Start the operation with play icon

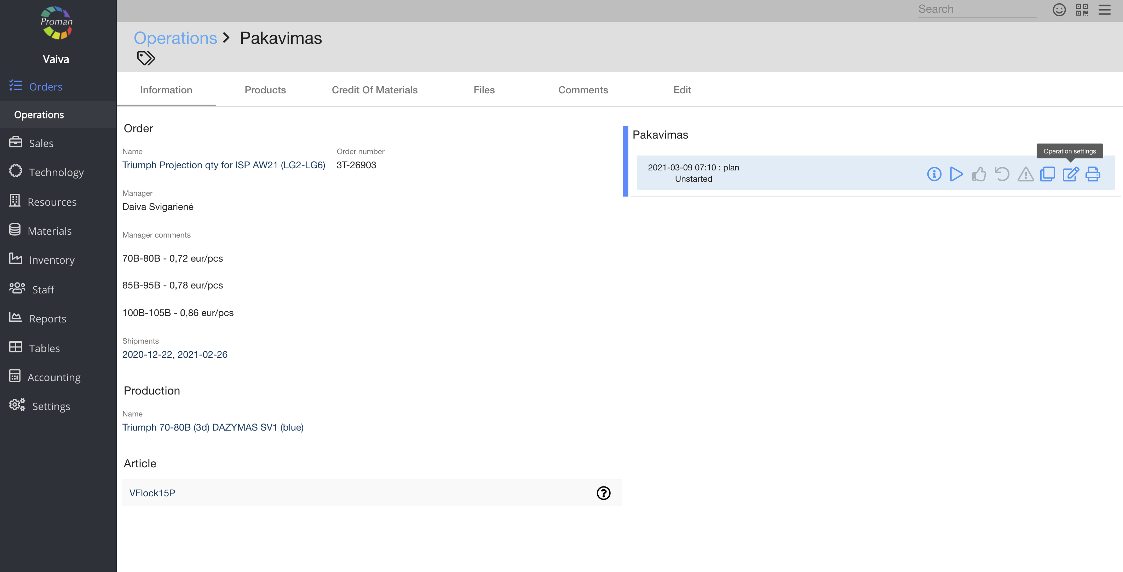[x=956, y=174]
